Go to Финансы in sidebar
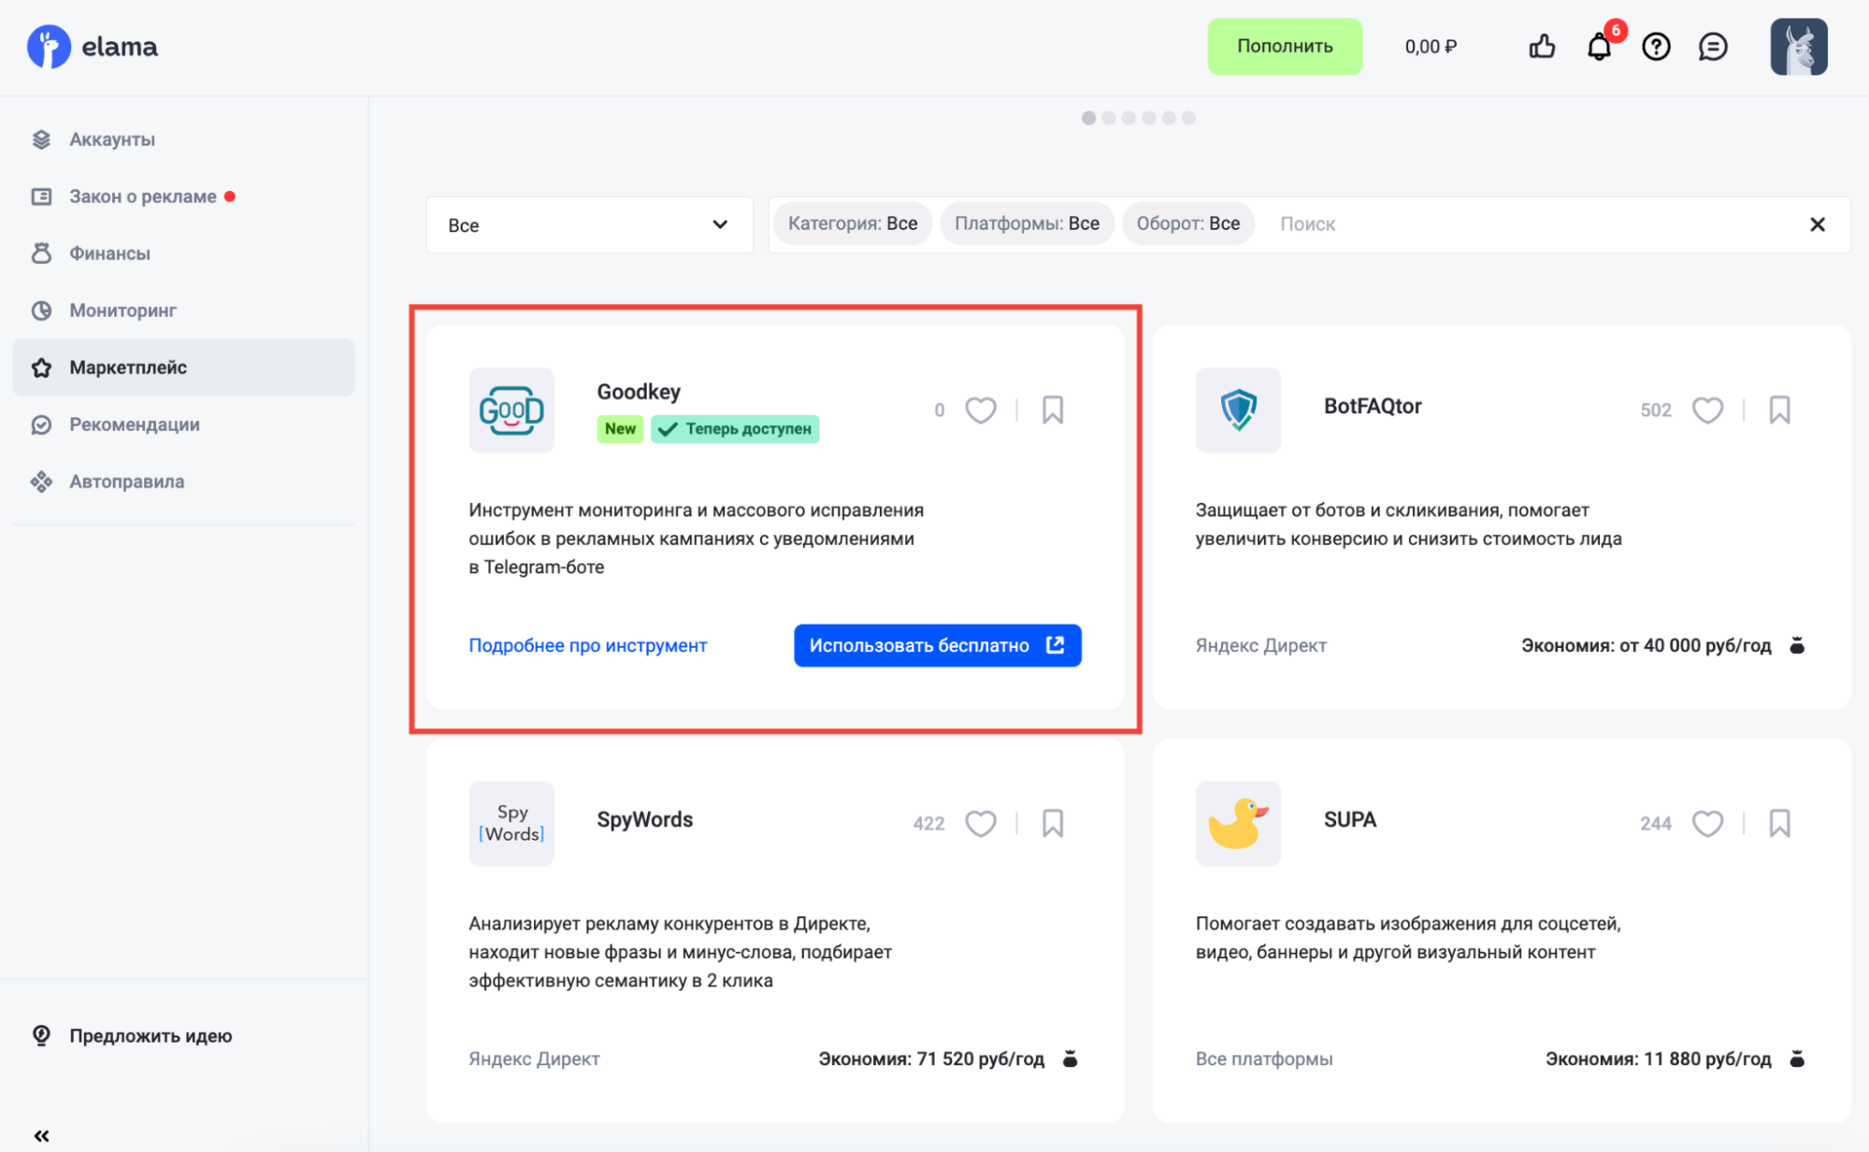The width and height of the screenshot is (1869, 1152). tap(109, 253)
